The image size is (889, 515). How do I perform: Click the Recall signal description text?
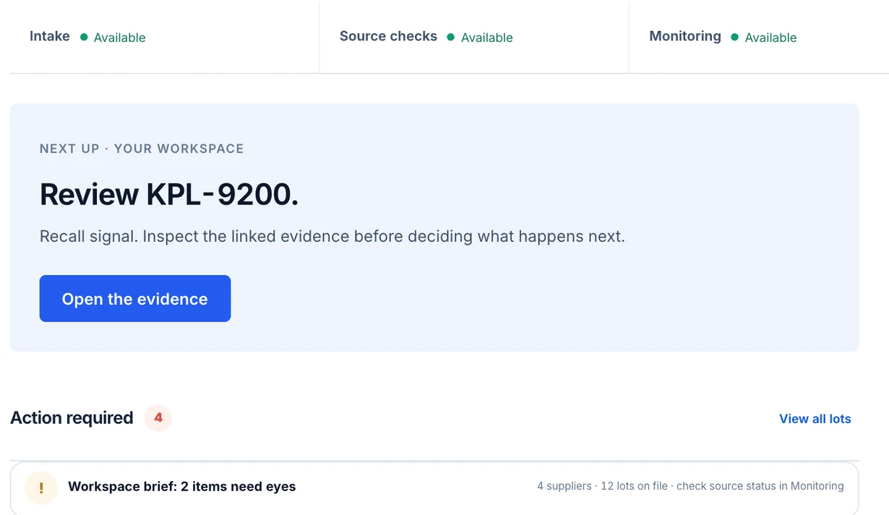click(x=332, y=236)
